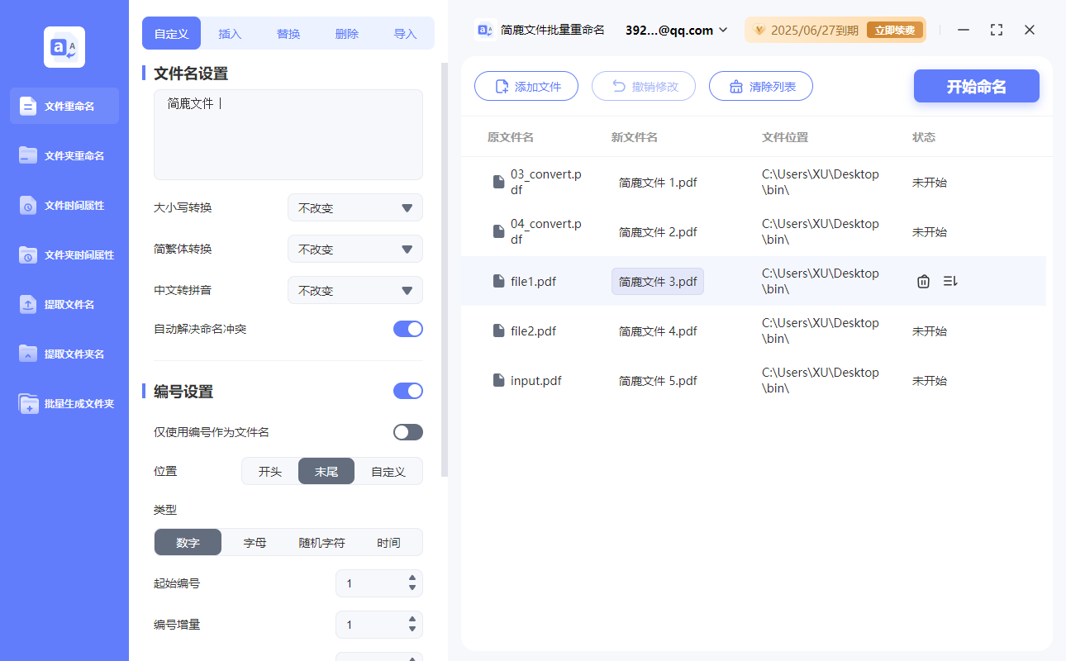
Task: Increase 起始编号 with its up arrow
Action: [x=411, y=578]
